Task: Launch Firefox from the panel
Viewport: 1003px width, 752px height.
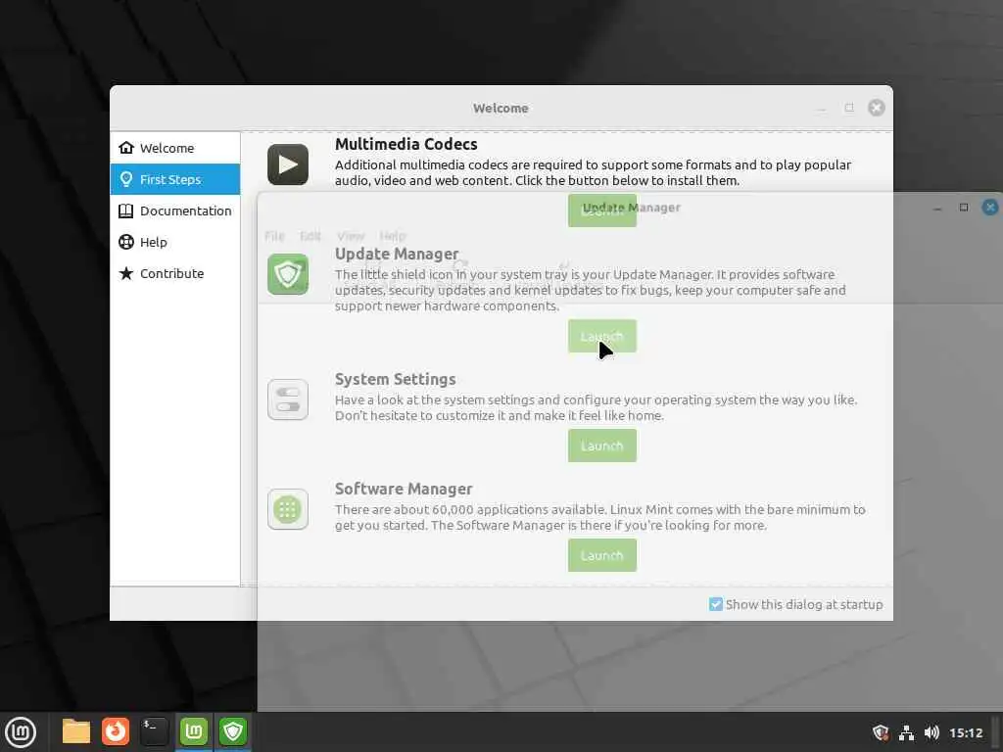Action: pos(116,731)
